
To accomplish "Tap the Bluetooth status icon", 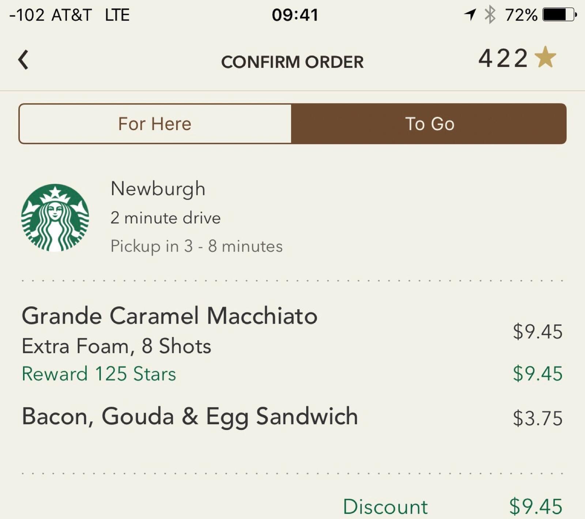I will click(x=490, y=15).
